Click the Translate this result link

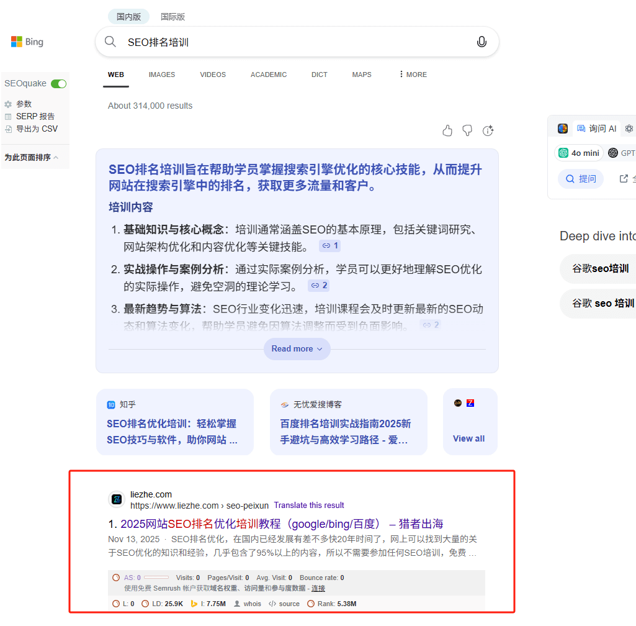click(308, 505)
